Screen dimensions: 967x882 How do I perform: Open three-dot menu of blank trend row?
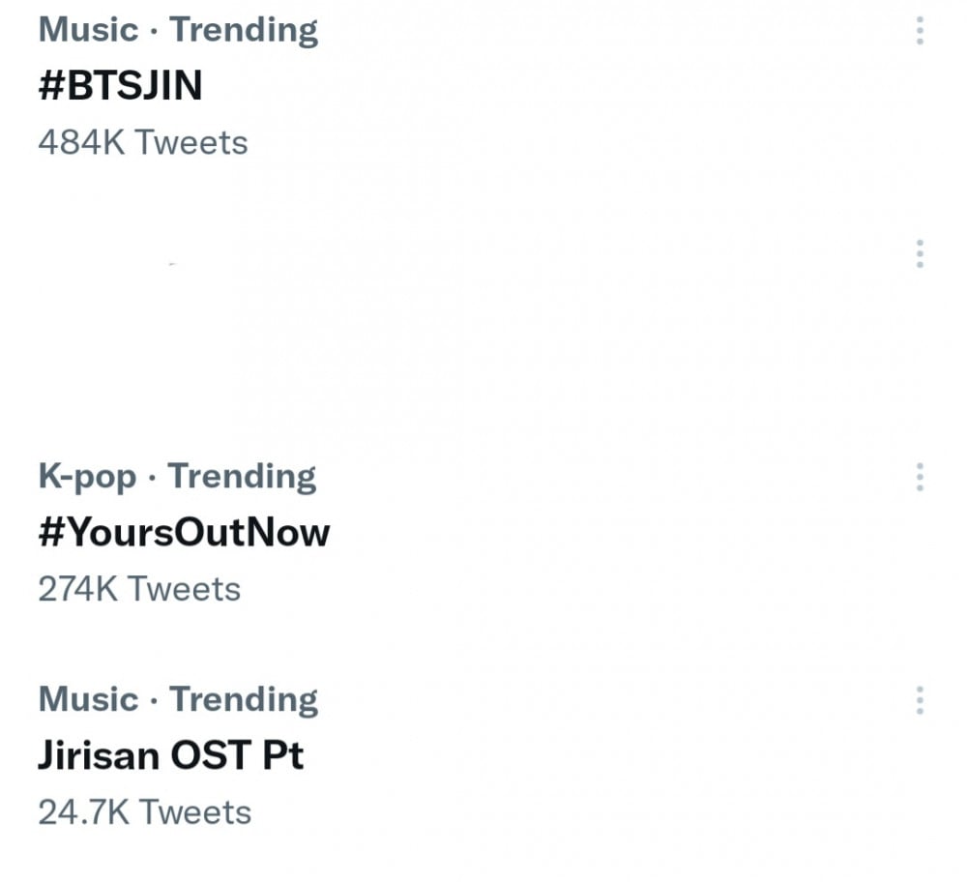click(920, 253)
